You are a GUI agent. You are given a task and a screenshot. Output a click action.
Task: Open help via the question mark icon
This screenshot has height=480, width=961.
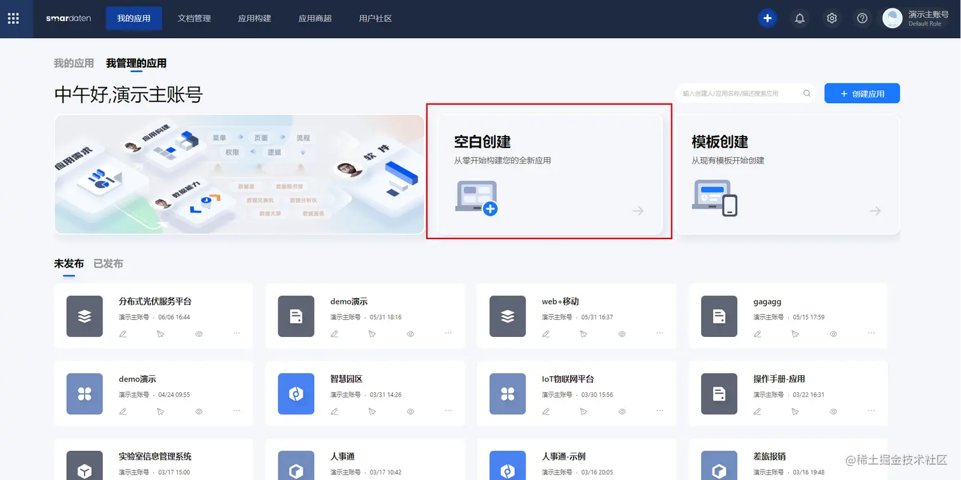click(862, 18)
